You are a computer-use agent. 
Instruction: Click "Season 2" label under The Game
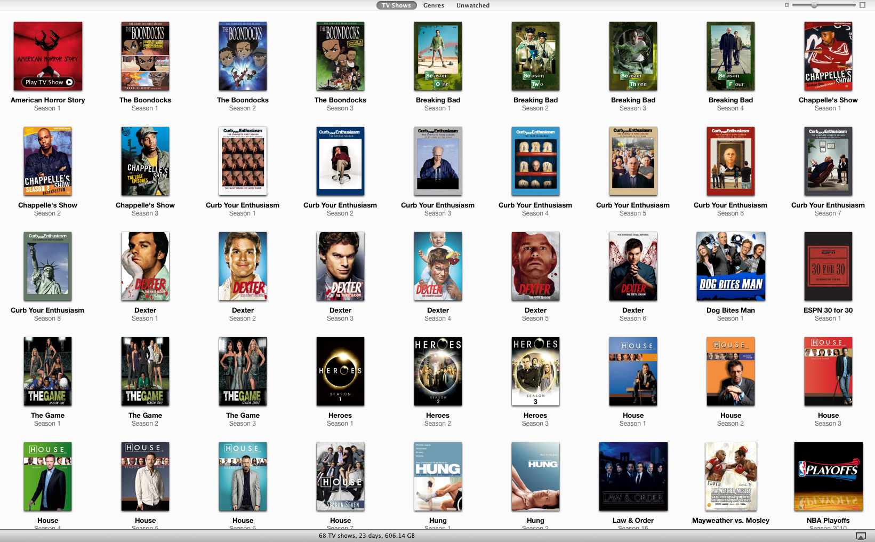(x=145, y=424)
